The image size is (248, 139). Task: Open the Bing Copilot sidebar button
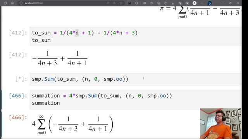210,3
